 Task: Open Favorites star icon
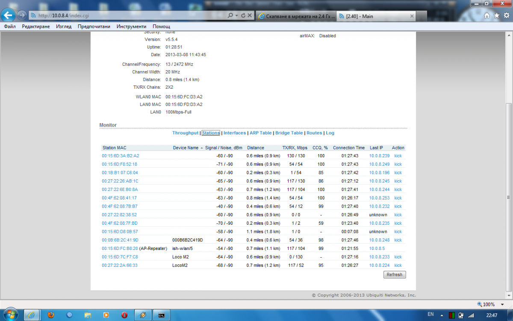click(x=496, y=15)
